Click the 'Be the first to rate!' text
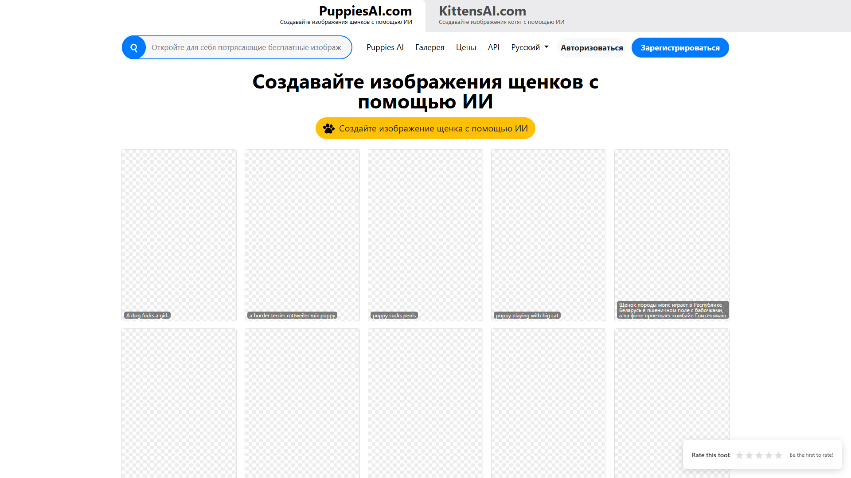Image resolution: width=851 pixels, height=478 pixels. click(x=811, y=455)
